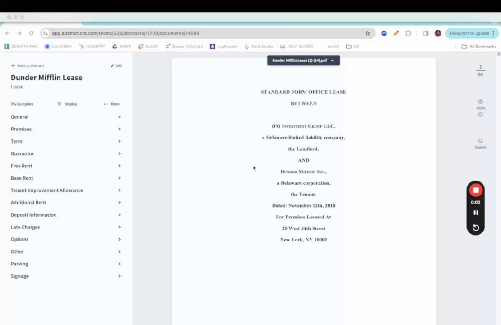Open document Search magnifier
This screenshot has height=325, width=501.
pos(480,144)
